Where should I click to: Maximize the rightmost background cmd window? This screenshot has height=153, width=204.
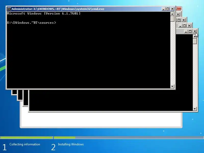pos(190,31)
